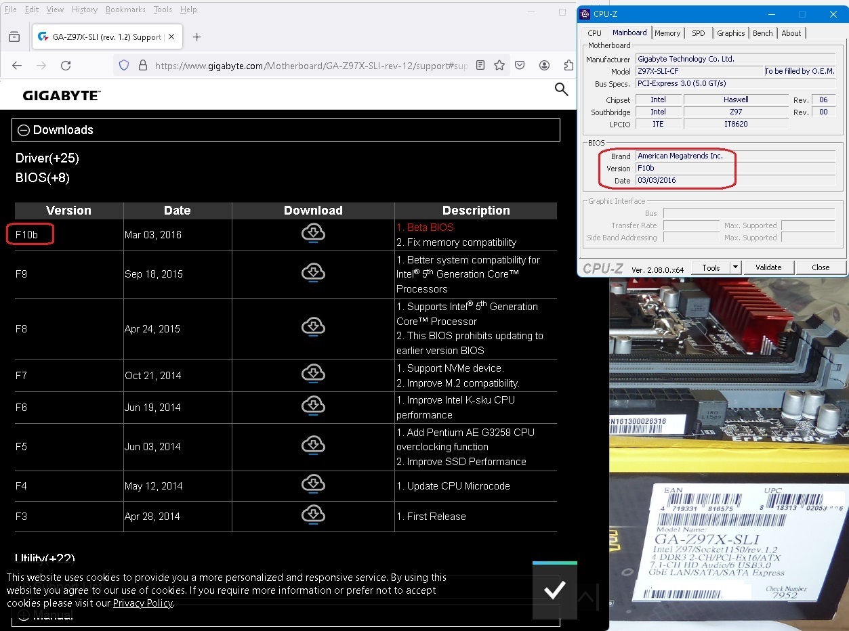Open the tracking protection shield icon

[124, 66]
